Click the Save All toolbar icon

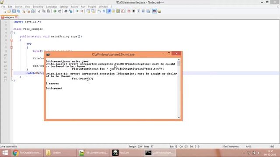tap(18, 11)
